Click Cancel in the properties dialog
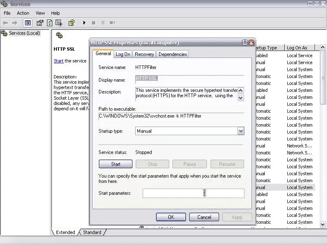327x245 pixels. click(x=204, y=217)
